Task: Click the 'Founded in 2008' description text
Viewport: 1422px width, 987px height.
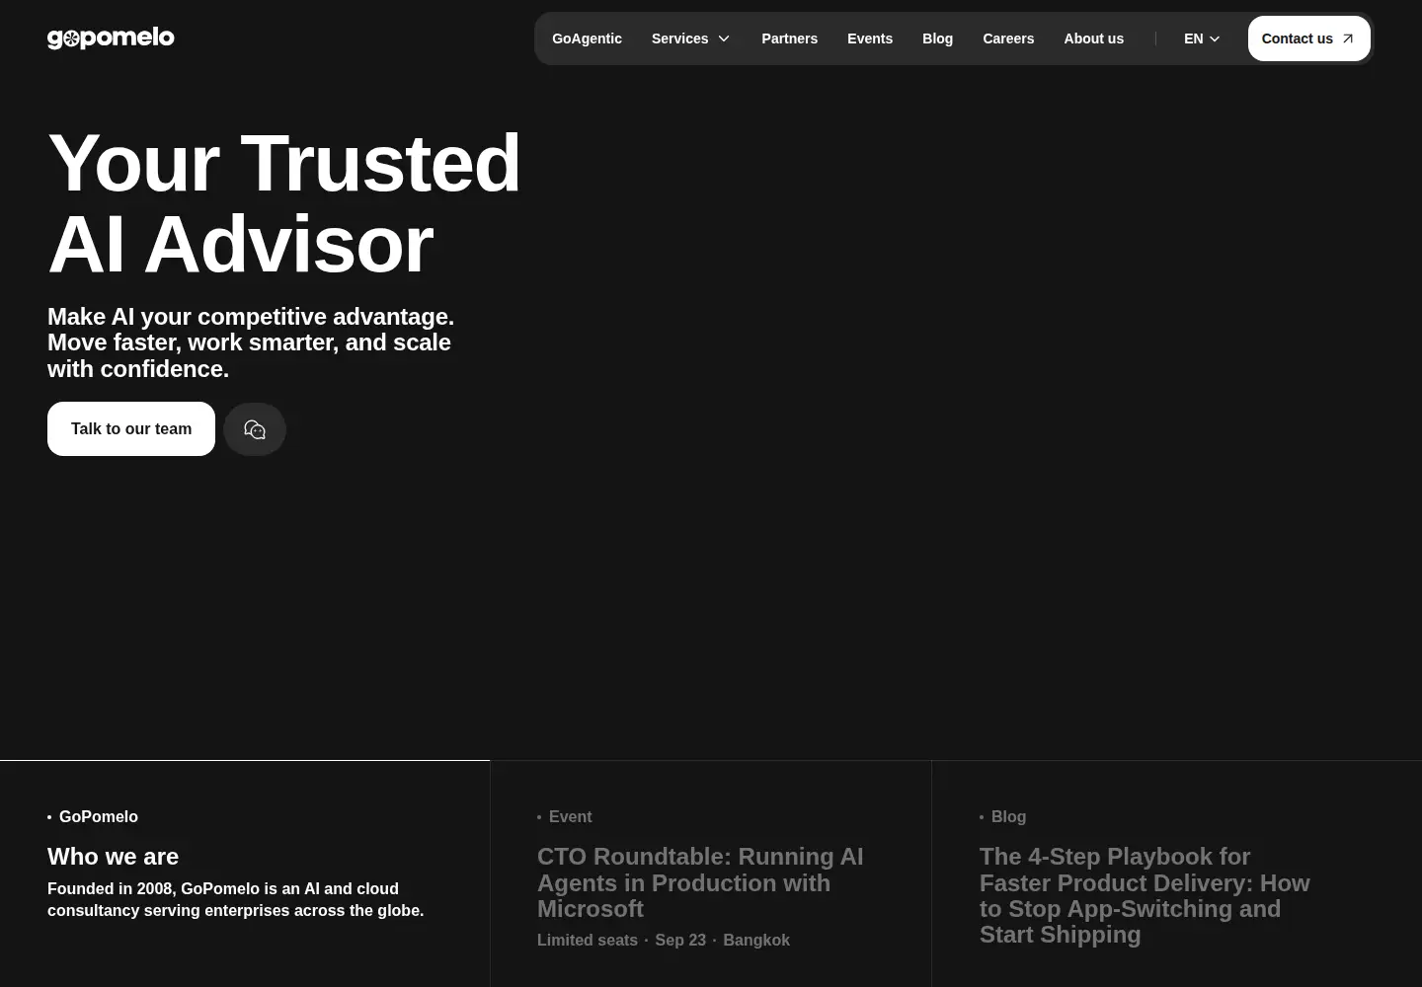Action: (x=235, y=899)
